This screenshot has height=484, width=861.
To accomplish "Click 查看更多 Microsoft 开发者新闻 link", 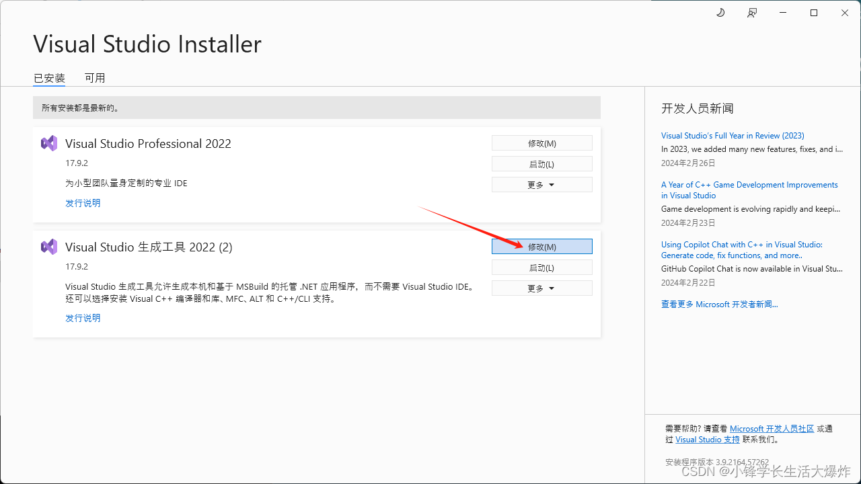I will (x=719, y=305).
